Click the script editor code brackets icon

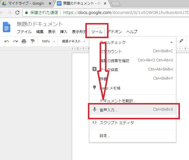(94, 122)
